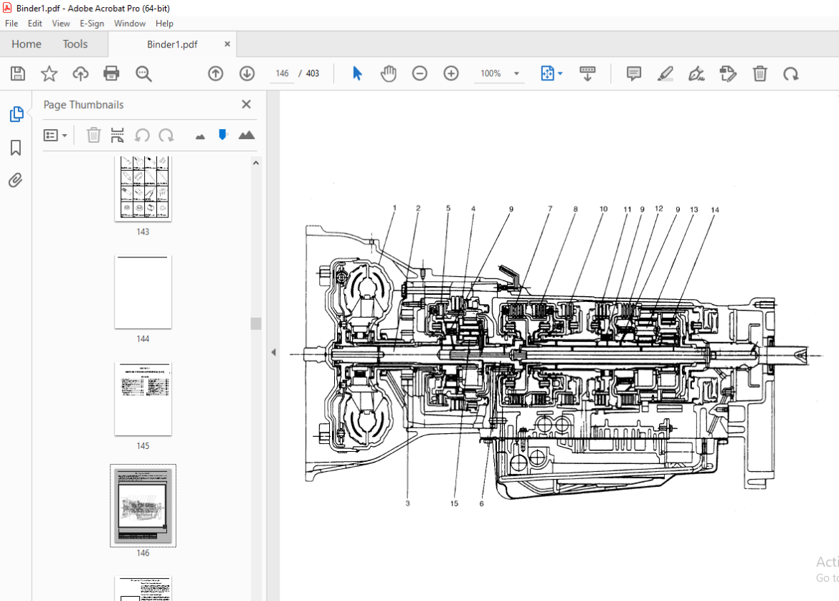Click the stamp tool icon

coord(728,73)
